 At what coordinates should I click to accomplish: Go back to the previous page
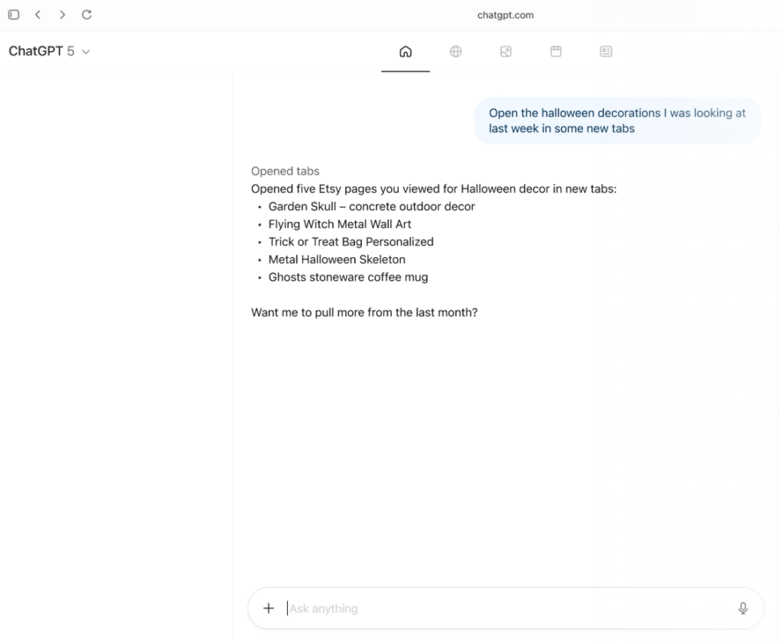(x=37, y=14)
